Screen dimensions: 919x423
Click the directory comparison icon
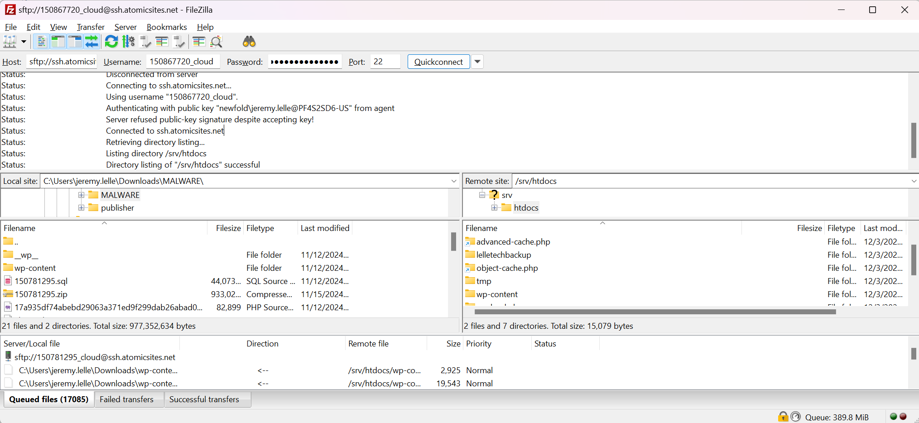[x=161, y=42]
